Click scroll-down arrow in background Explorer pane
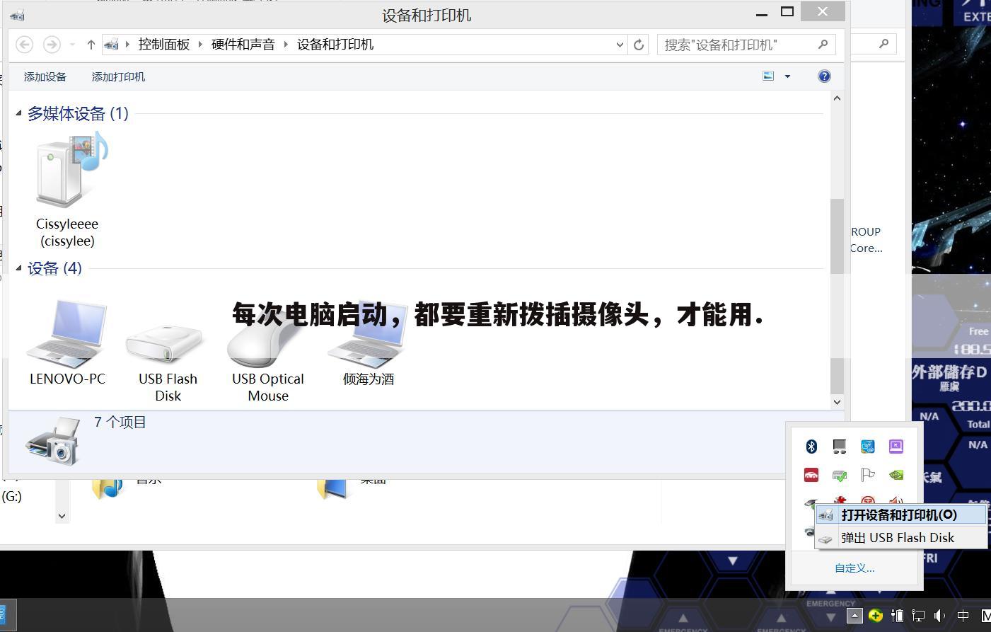Screen dimensions: 991x632 point(62,516)
